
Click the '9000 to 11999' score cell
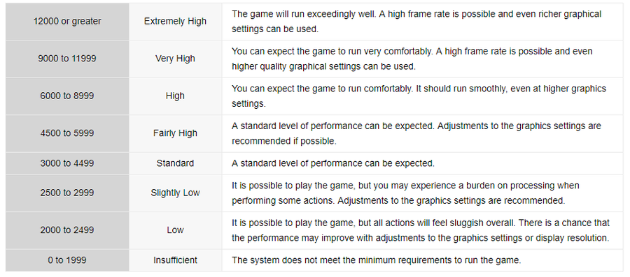click(x=67, y=59)
